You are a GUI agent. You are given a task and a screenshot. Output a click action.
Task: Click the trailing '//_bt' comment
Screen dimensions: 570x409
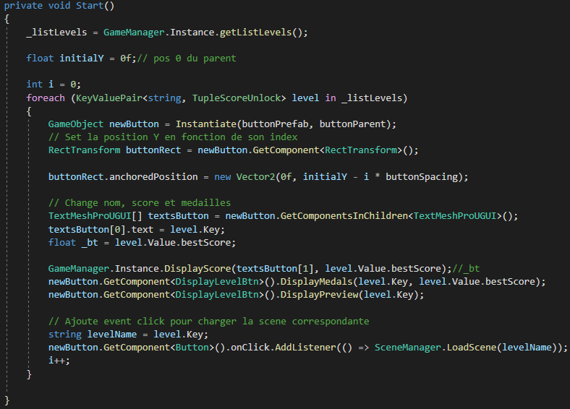pyautogui.click(x=466, y=269)
